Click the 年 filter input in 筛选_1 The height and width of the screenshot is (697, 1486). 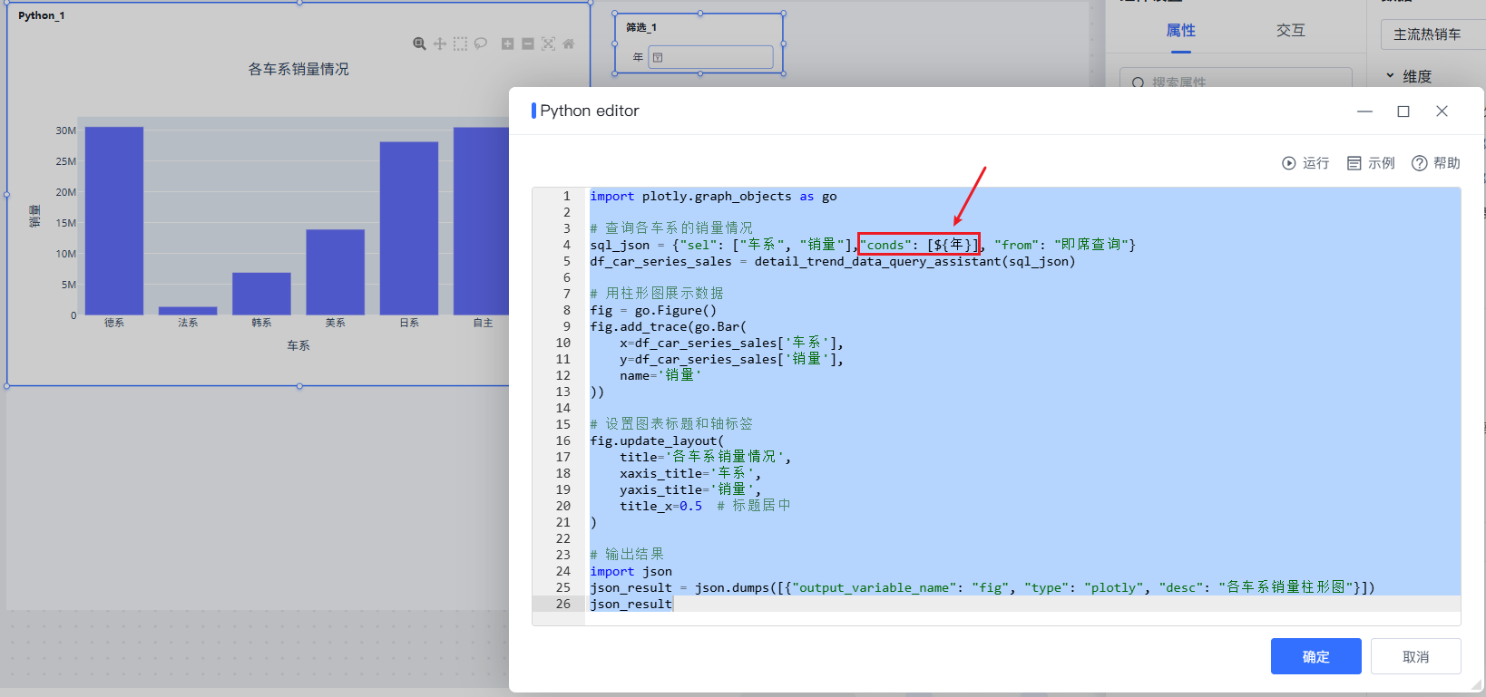pos(710,57)
